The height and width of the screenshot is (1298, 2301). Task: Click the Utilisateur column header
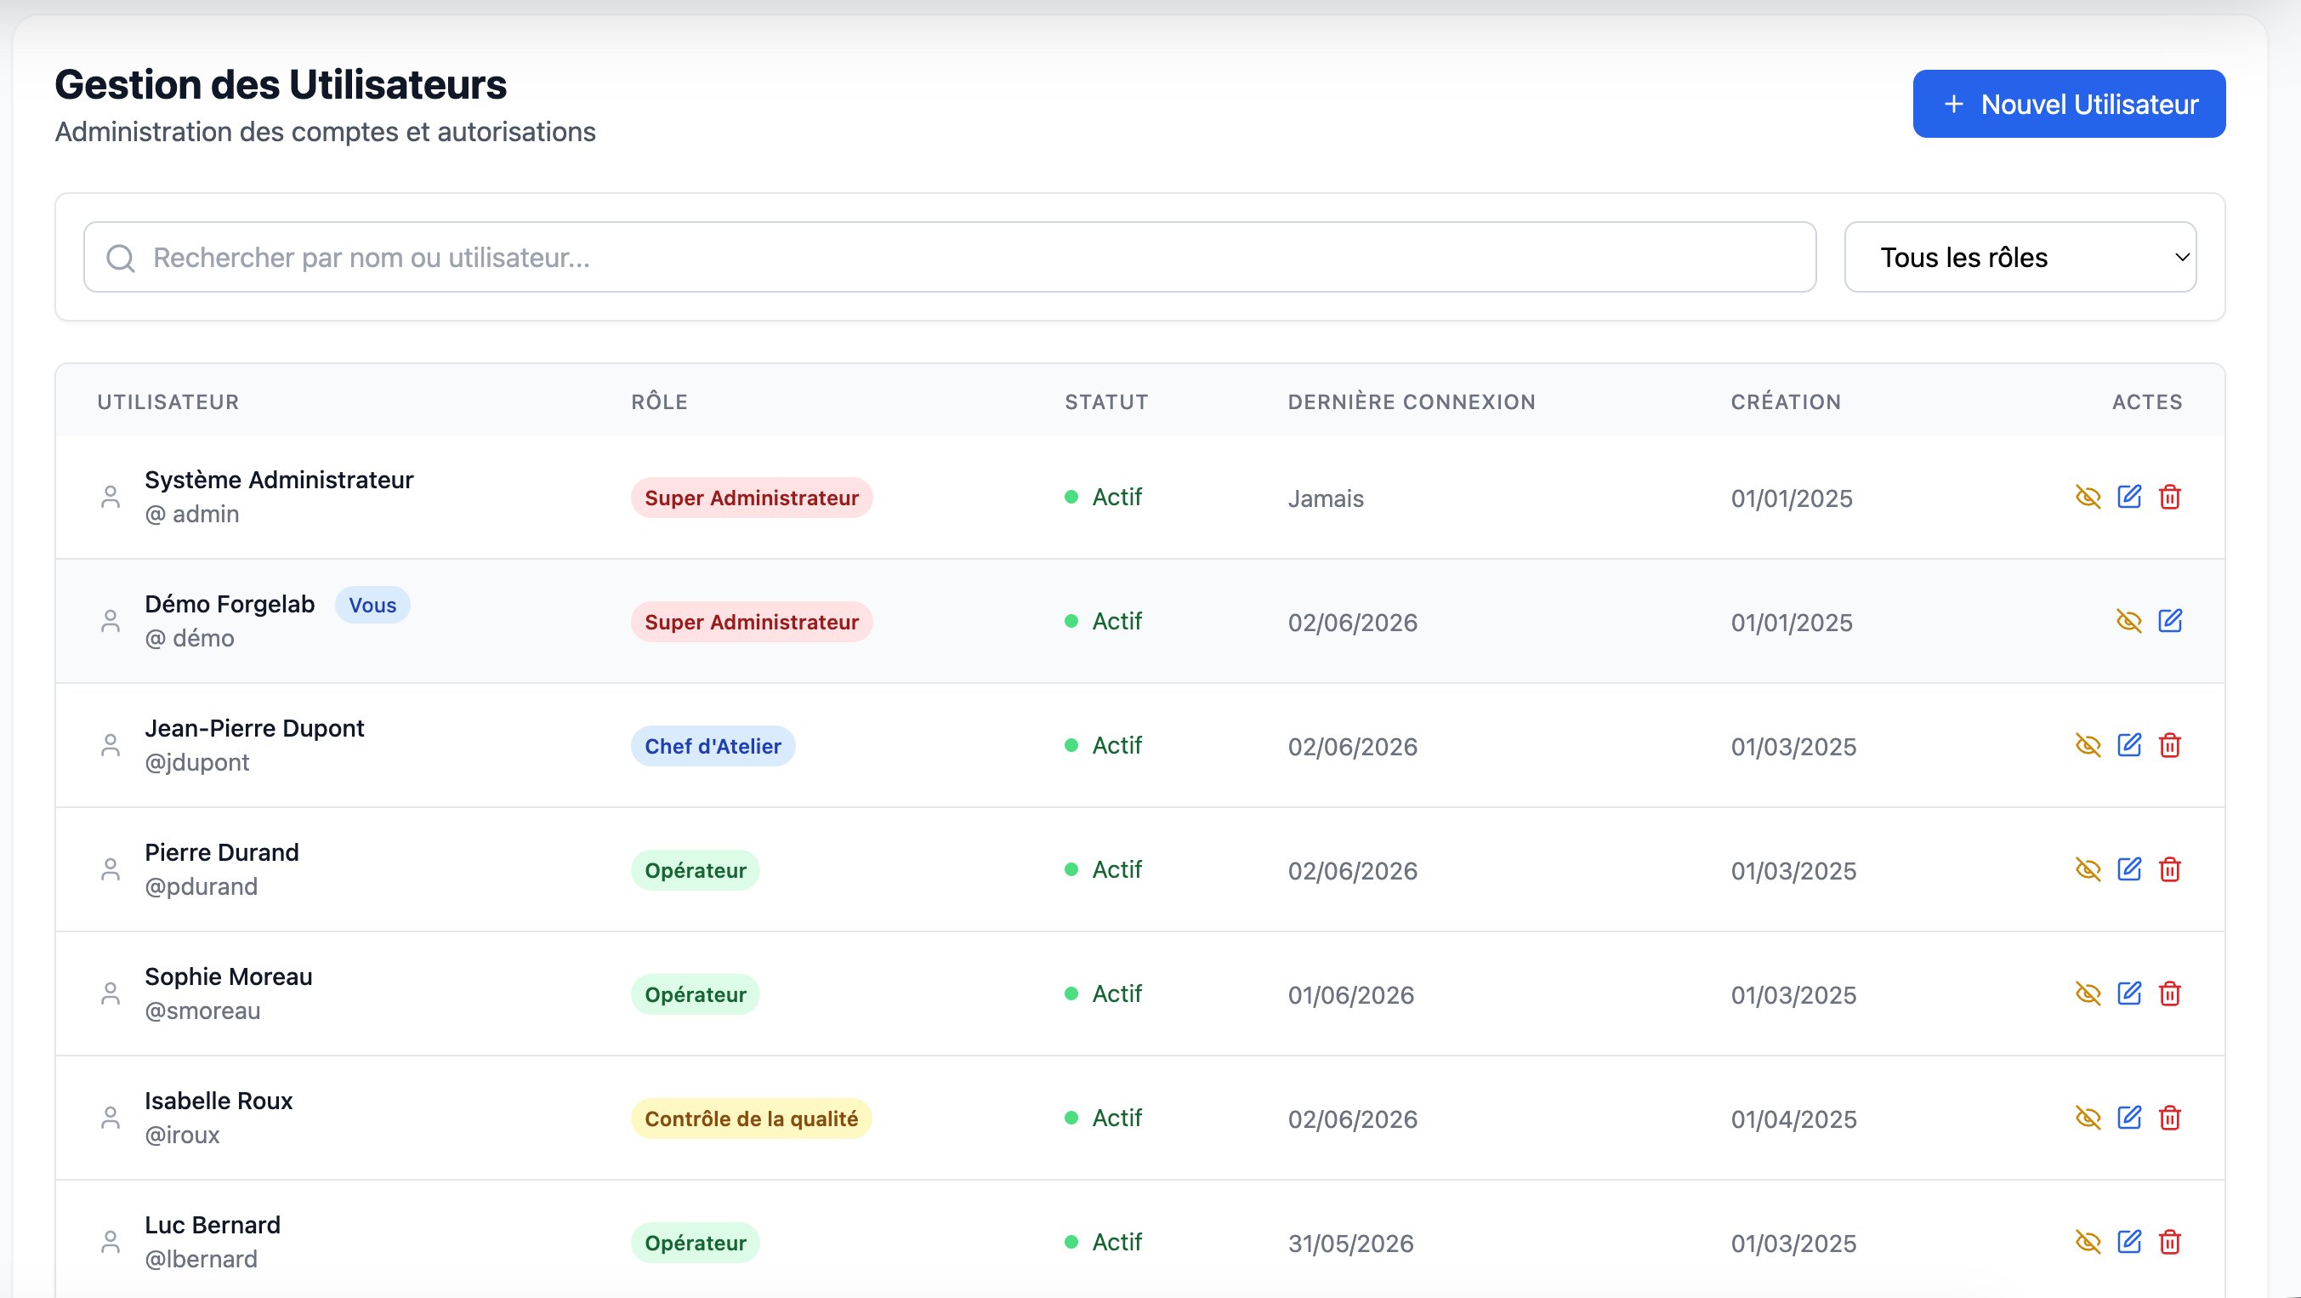[x=168, y=402]
